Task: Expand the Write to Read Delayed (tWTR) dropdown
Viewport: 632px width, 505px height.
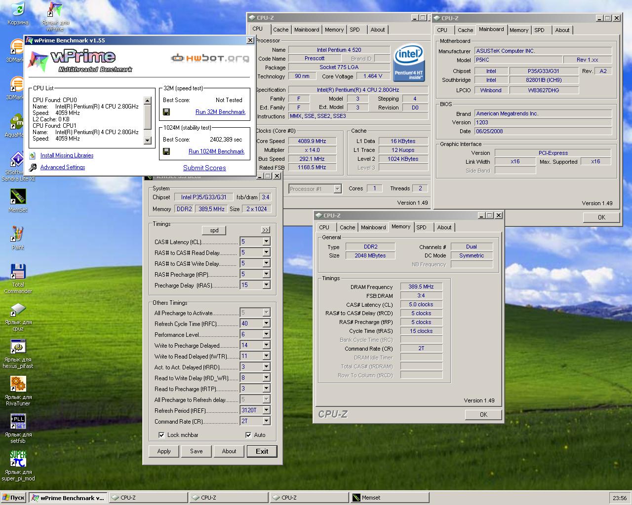Action: [x=266, y=356]
